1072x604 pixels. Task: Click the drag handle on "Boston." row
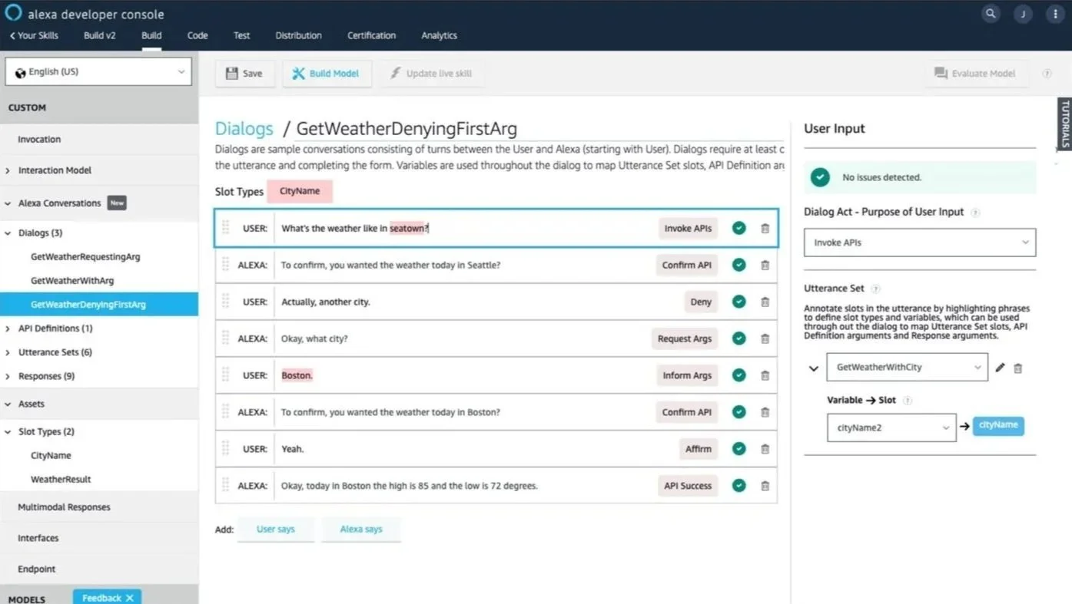point(226,375)
